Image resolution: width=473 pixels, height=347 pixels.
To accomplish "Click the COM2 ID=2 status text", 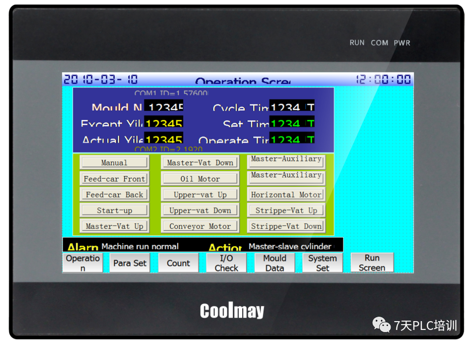I will (x=168, y=149).
